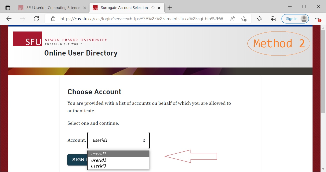Image resolution: width=326 pixels, height=172 pixels.
Task: Open the tab actions menu icon
Action: (8, 8)
